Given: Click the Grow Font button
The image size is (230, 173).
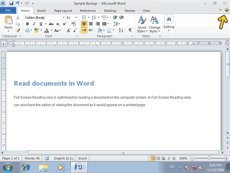Looking at the screenshot, I should (x=69, y=30).
